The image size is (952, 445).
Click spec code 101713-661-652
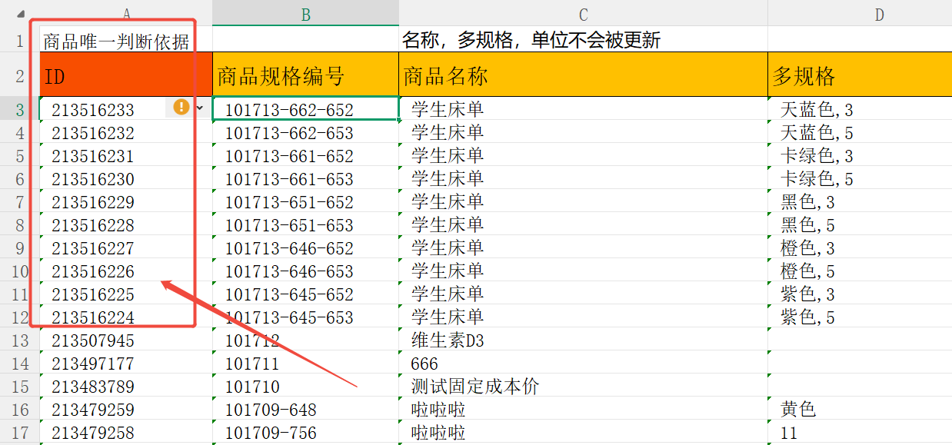click(289, 156)
